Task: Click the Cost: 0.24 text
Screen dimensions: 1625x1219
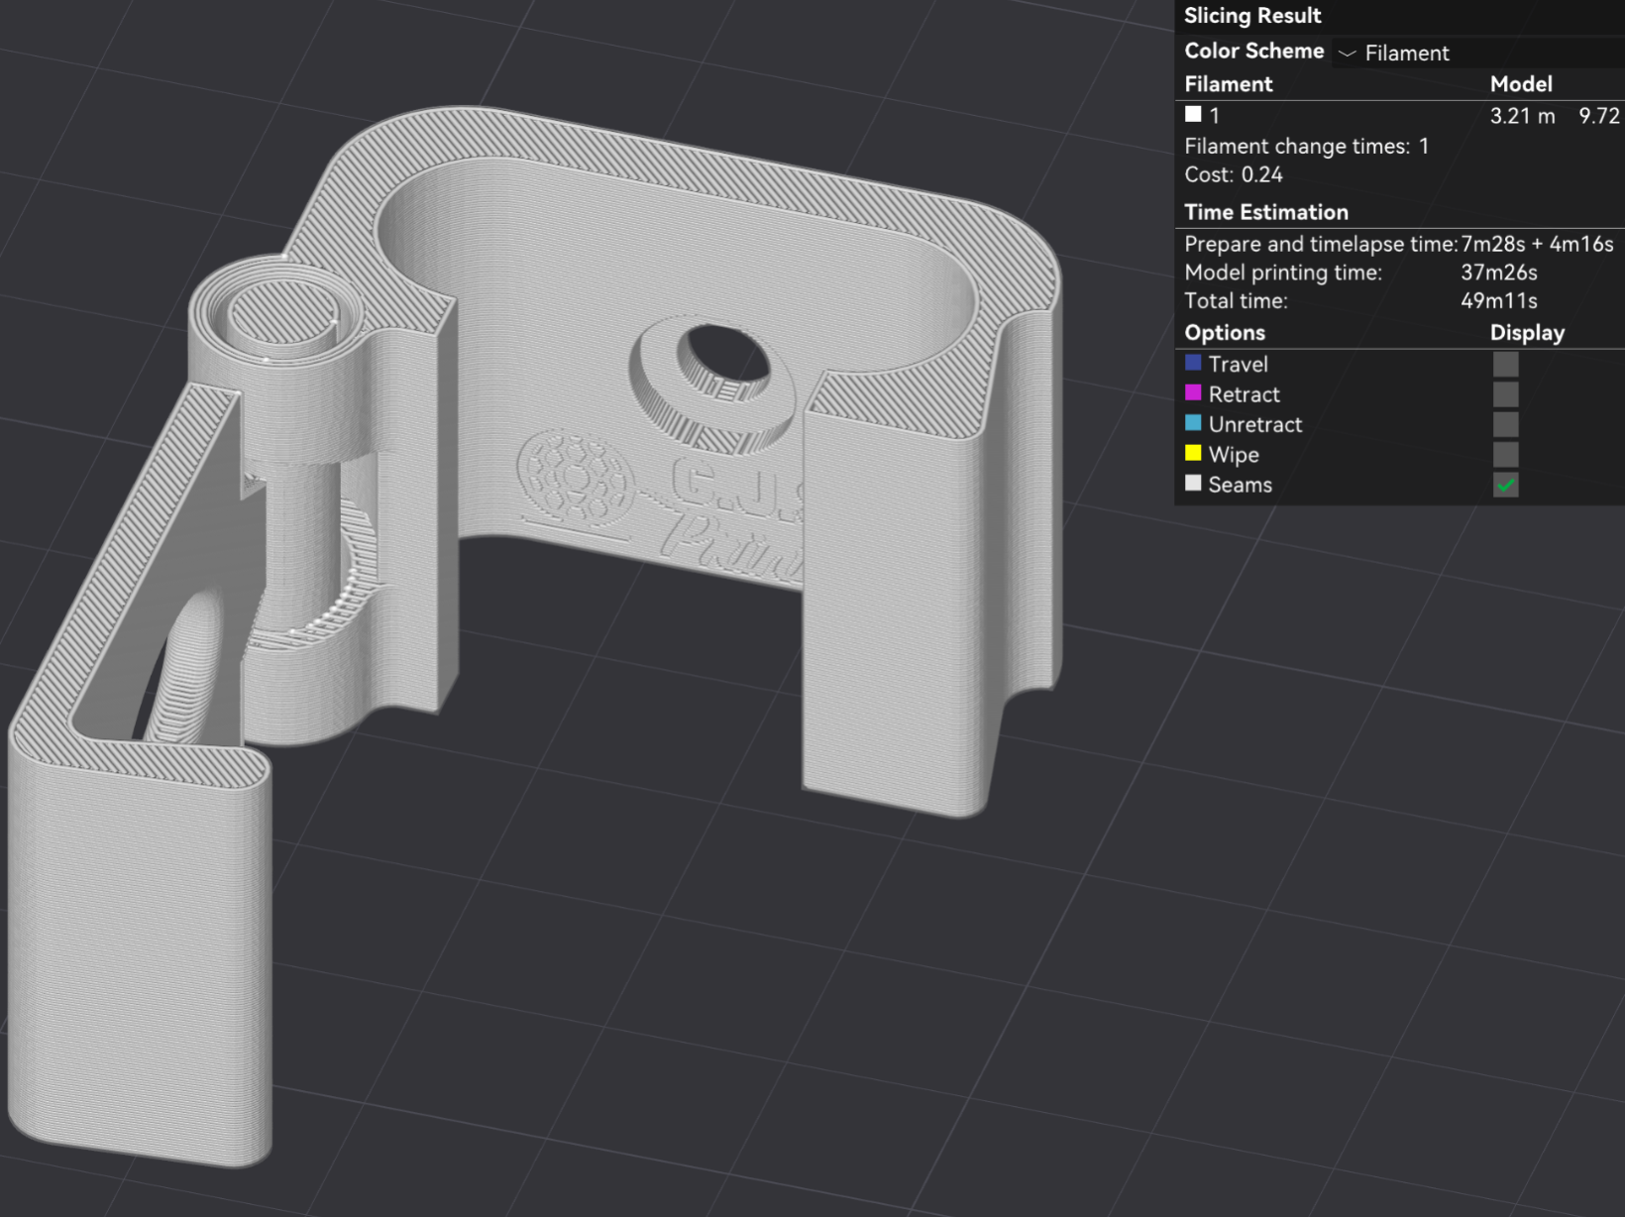Action: click(1233, 175)
